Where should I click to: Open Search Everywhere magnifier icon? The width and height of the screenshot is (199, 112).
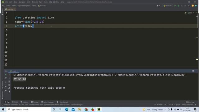pyautogui.click(x=189, y=6)
